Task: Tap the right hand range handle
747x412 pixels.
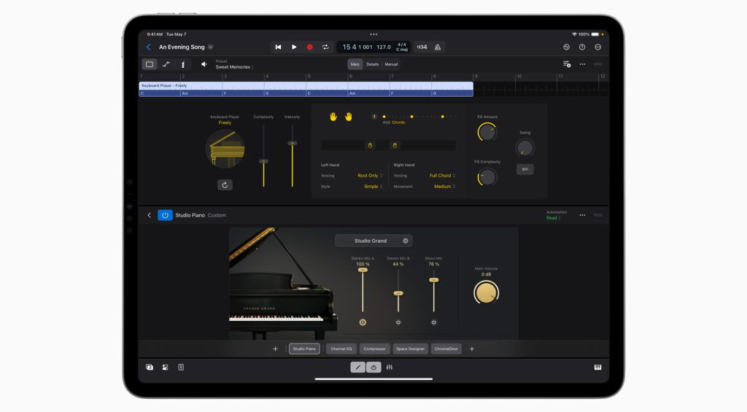Action: click(x=395, y=145)
